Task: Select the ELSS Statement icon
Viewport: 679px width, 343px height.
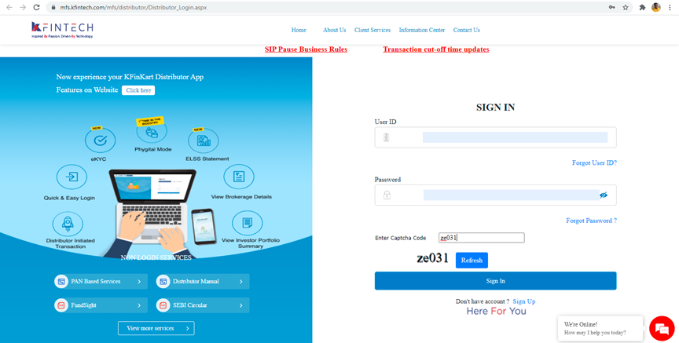Action: click(x=203, y=140)
